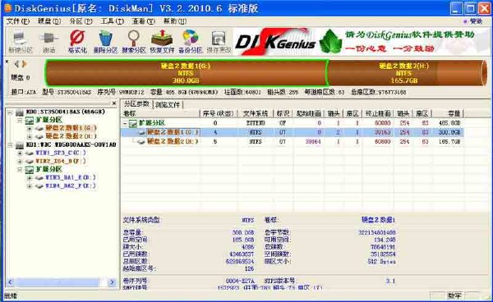The height and width of the screenshot is (302, 493).
Task: Switch to the 浏览文件 tab
Action: pyautogui.click(x=168, y=104)
